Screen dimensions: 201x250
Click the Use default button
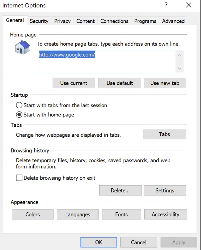point(119,83)
